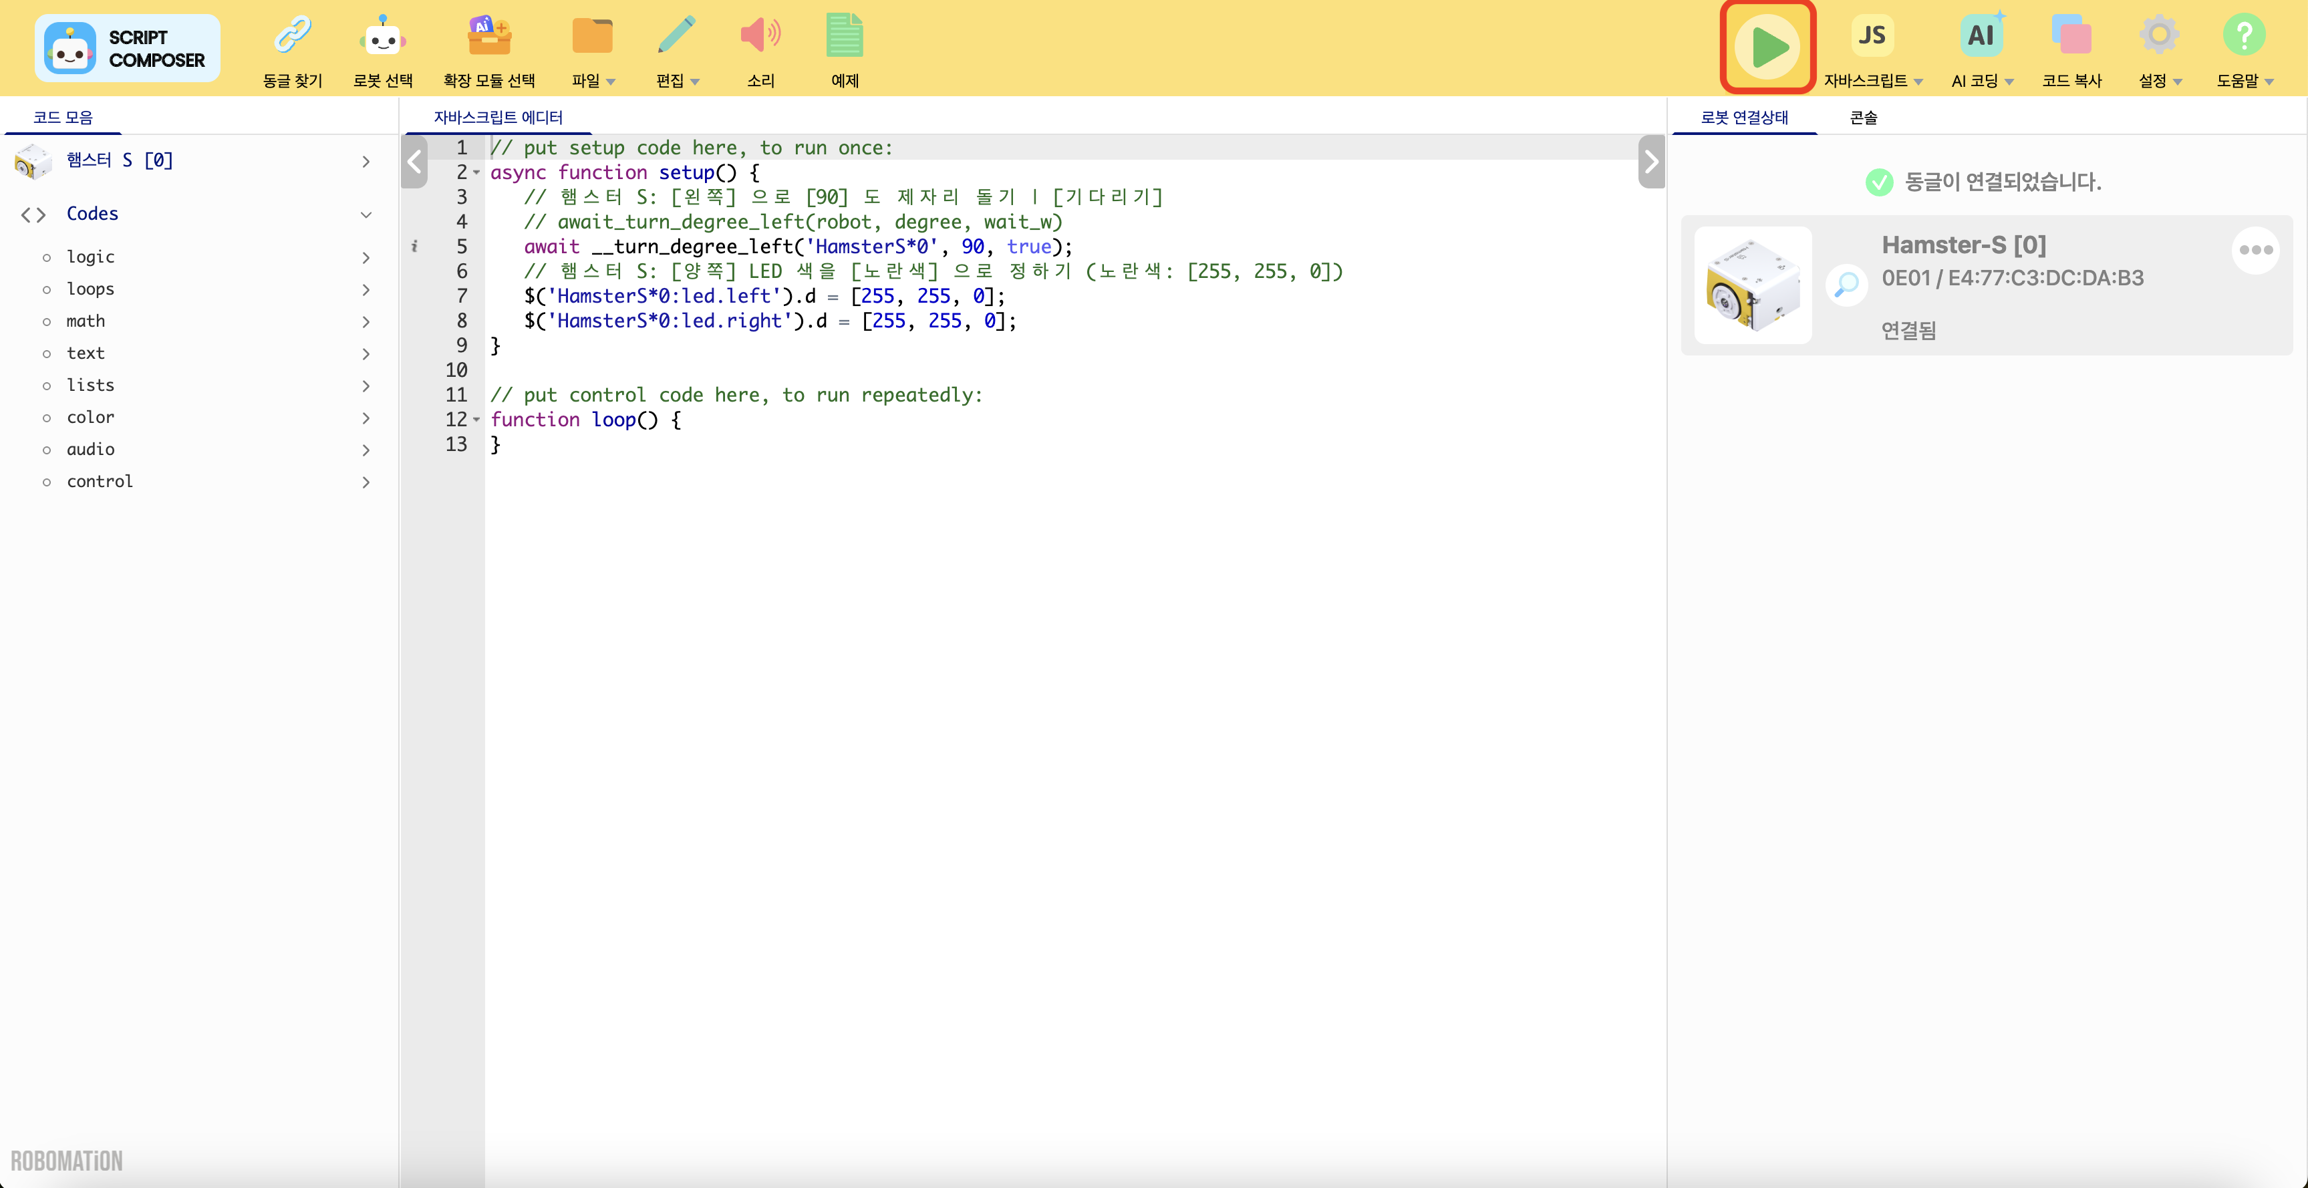Screen dimensions: 2308x1188
Task: Open the three-dot menu on Hamster-S card
Action: pos(2255,250)
